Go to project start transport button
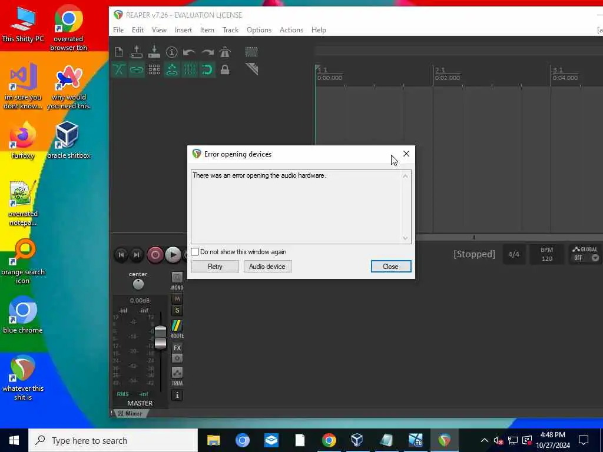Image resolution: width=603 pixels, height=452 pixels. (x=121, y=254)
